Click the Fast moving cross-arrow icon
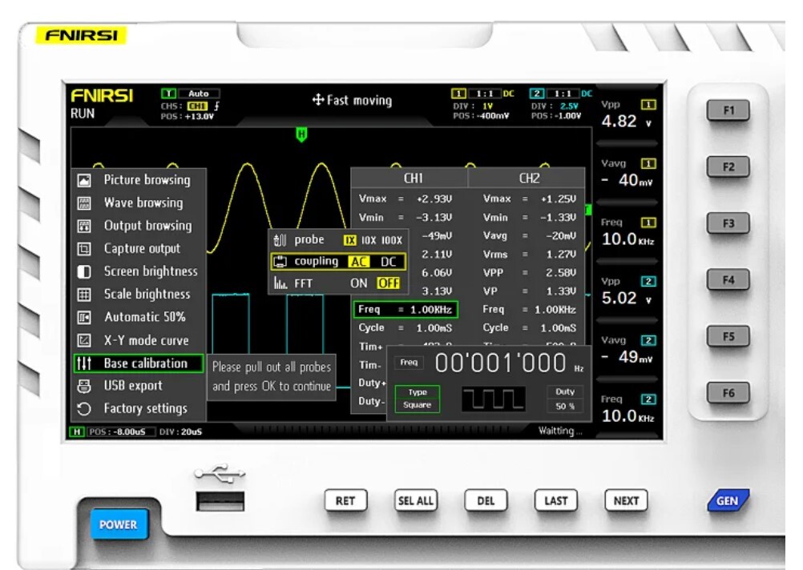Screen dimensions: 803x570 (x=318, y=100)
